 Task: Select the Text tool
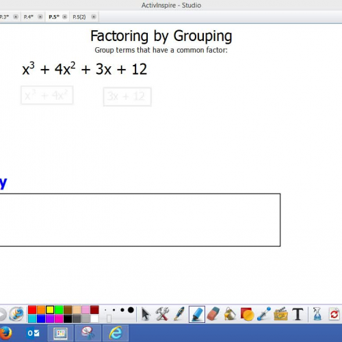point(298,314)
